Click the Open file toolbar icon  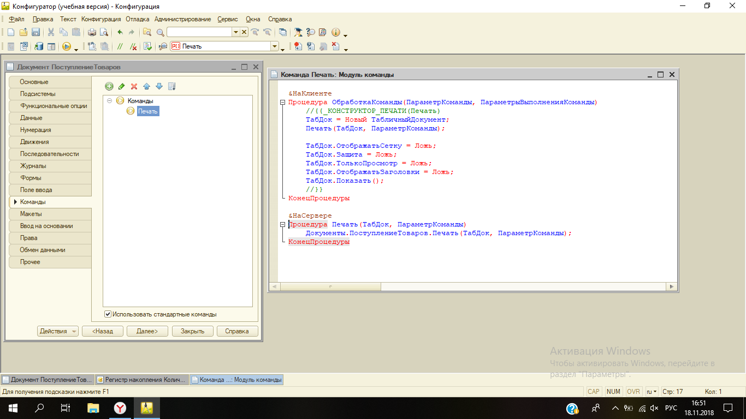tap(23, 32)
